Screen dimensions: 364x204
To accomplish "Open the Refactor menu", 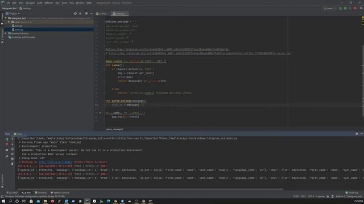I will [49, 3].
